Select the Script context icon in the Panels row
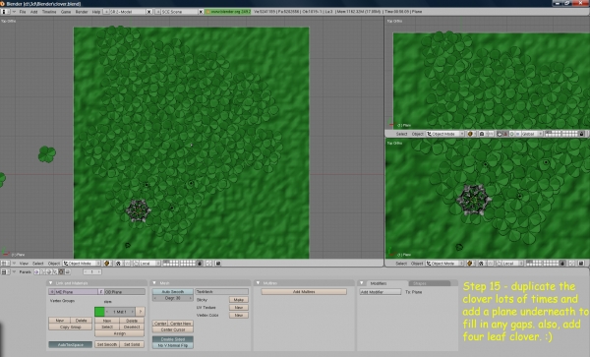The image size is (590, 357). [43, 271]
